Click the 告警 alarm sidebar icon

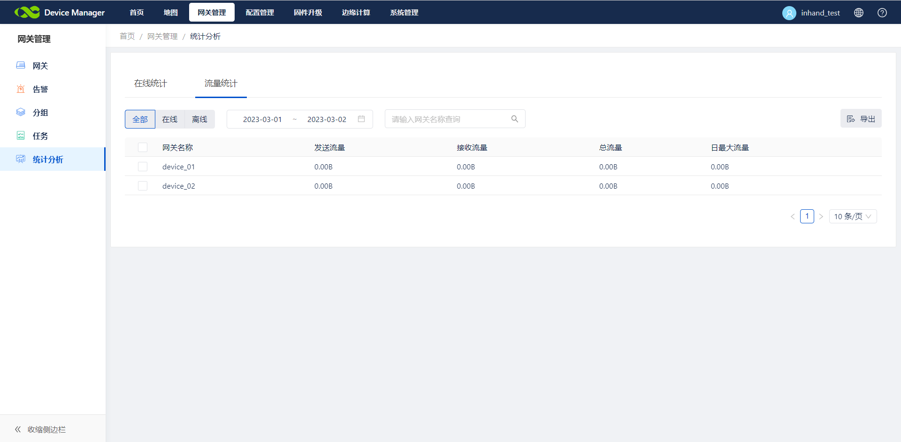pyautogui.click(x=21, y=89)
